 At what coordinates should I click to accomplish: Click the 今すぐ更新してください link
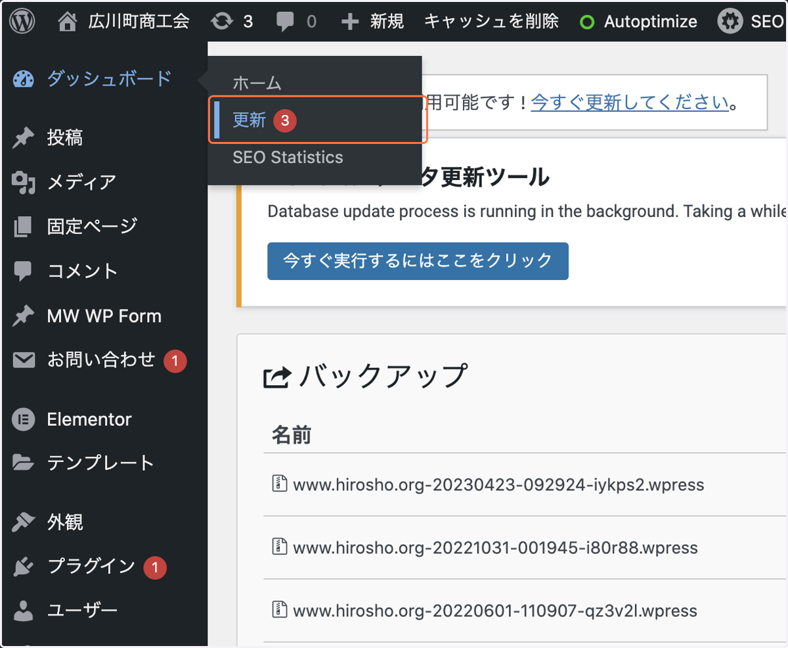630,102
